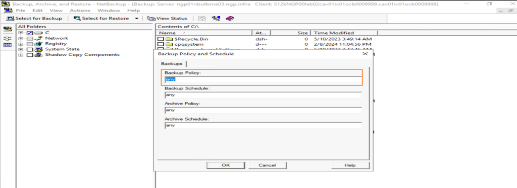The width and height of the screenshot is (517, 188).
Task: Click the Select for Backup toolbar icon
Action: [34, 19]
